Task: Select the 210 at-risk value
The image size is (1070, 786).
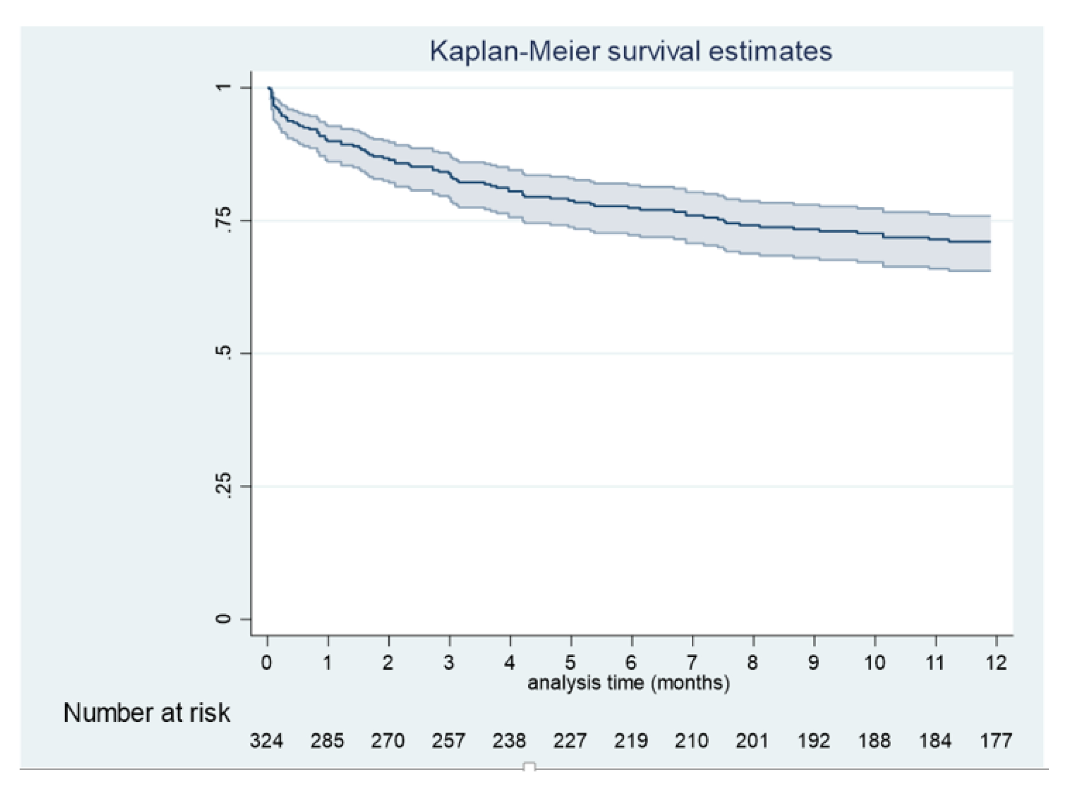Action: coord(691,741)
